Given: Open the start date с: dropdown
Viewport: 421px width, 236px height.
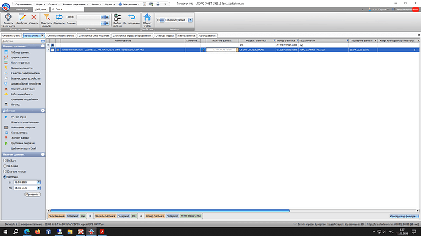Looking at the screenshot, I should (38, 182).
